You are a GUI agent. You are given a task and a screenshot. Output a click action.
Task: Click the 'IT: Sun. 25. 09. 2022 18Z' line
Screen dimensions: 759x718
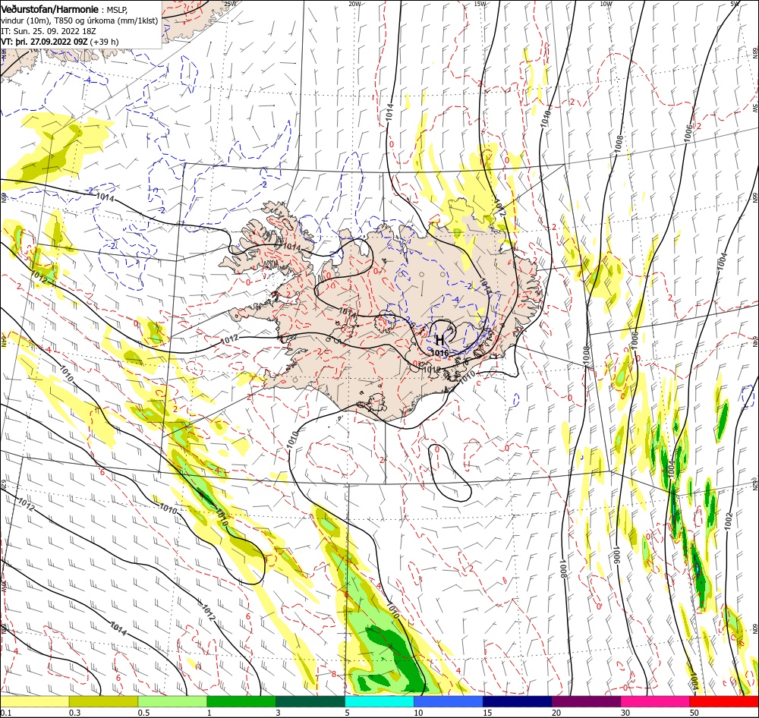click(49, 31)
